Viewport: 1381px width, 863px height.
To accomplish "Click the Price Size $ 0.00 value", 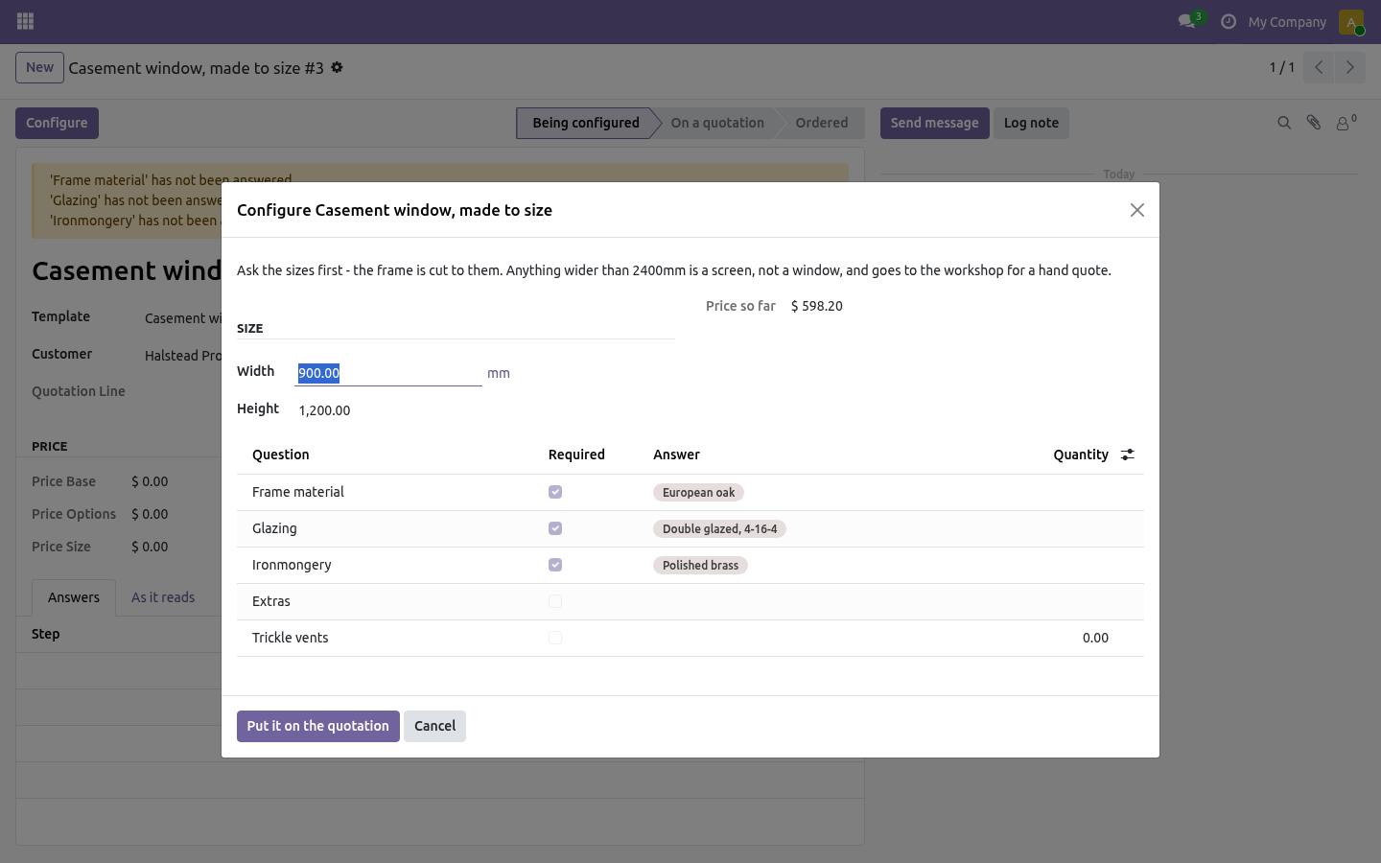I will [x=150, y=547].
